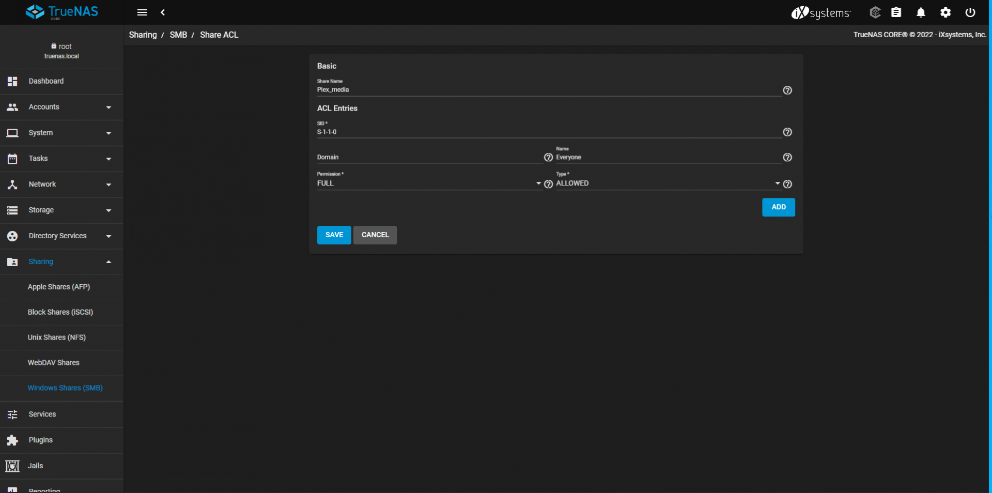The image size is (992, 493).
Task: Show help for Share Name field
Action: pyautogui.click(x=787, y=90)
